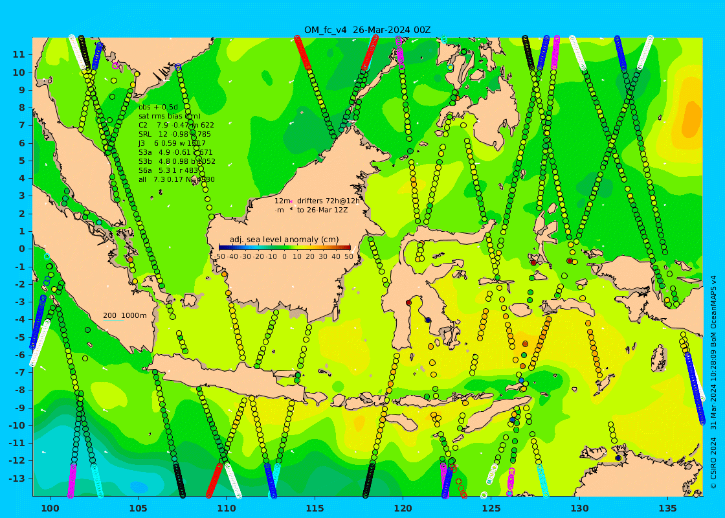Click latitude axis label 2
Screen dimensions: 725x518
(21, 213)
